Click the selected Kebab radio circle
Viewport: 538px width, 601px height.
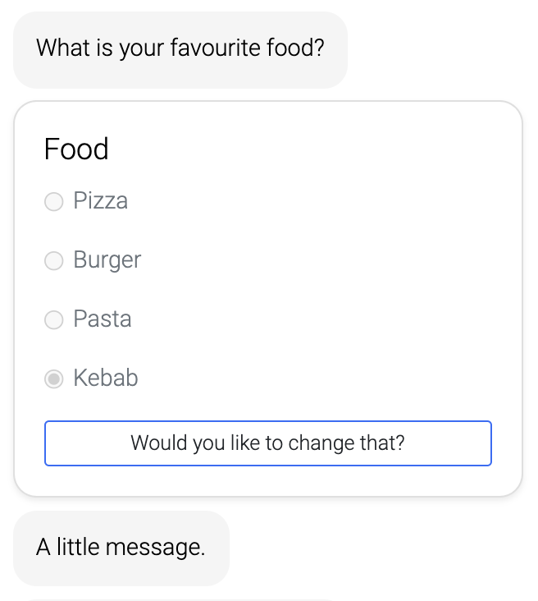click(53, 379)
